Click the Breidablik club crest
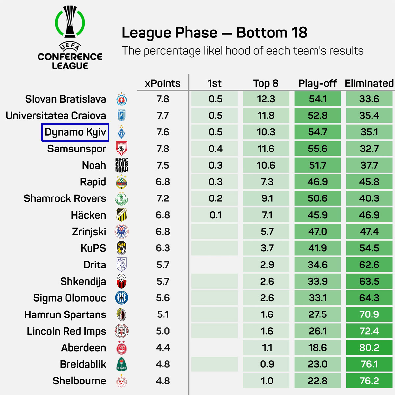Viewport: 395px width, 395px height. pyautogui.click(x=121, y=364)
